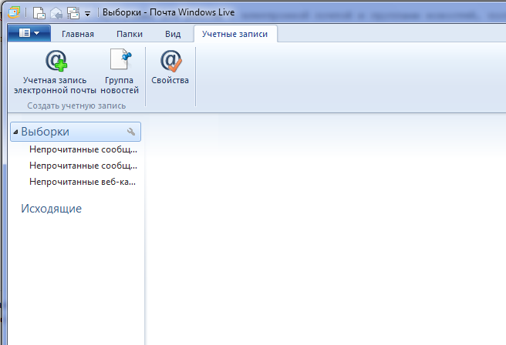506x345 pixels.
Task: Click the send/receive sync icon in title bar
Action: point(73,12)
